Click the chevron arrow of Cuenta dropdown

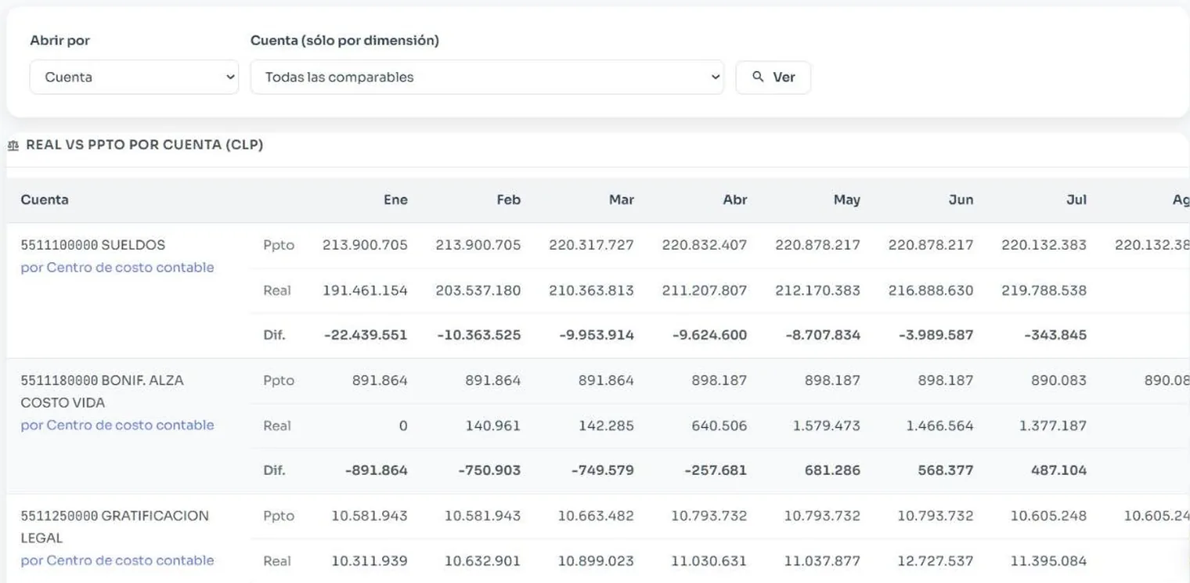pos(230,77)
